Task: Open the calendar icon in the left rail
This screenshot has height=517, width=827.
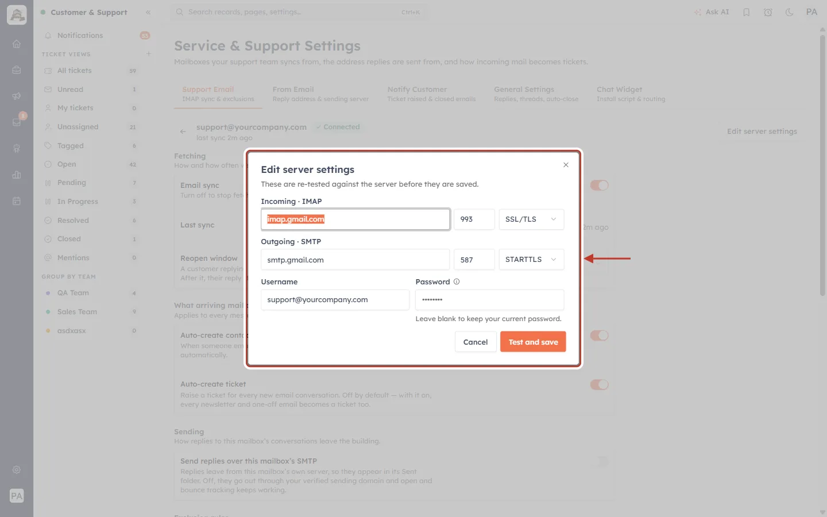Action: pos(17,201)
